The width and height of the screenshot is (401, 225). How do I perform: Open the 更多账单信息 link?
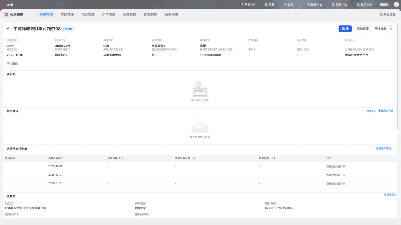coord(384,148)
